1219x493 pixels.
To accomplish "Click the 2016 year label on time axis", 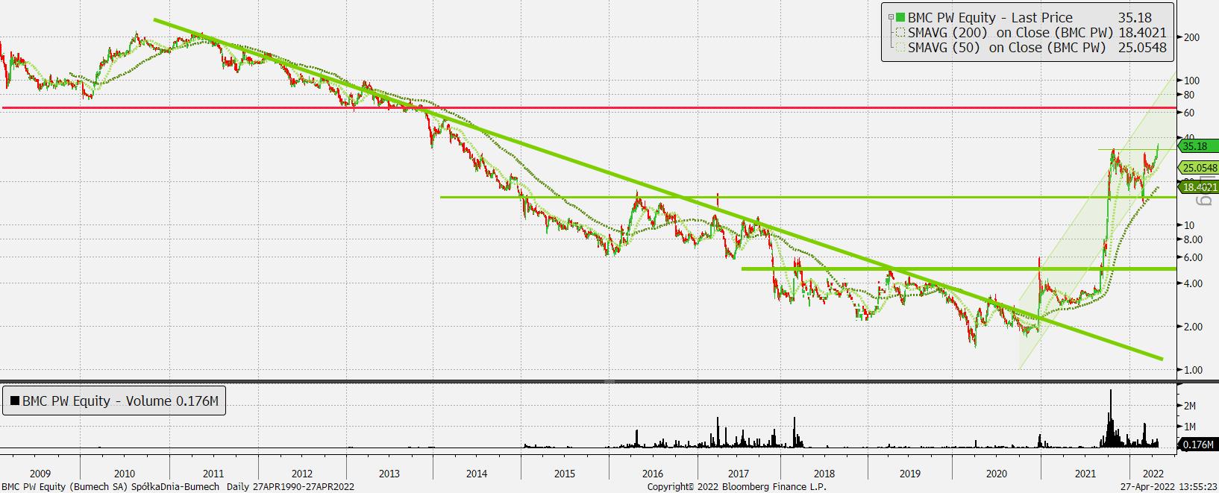I will (652, 474).
